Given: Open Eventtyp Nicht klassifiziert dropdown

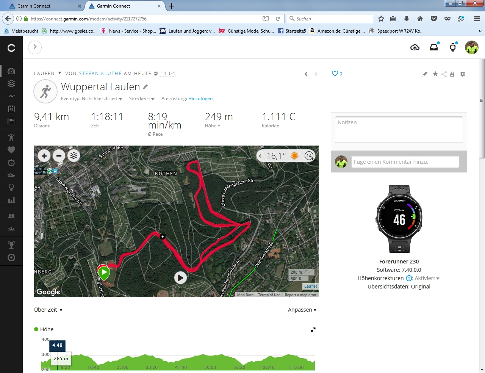Looking at the screenshot, I should click(91, 99).
